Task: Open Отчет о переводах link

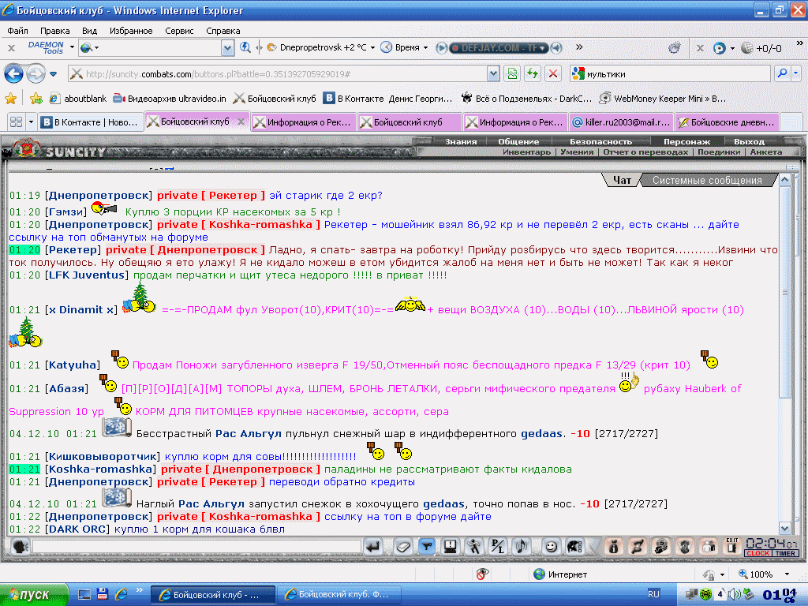Action: point(645,152)
